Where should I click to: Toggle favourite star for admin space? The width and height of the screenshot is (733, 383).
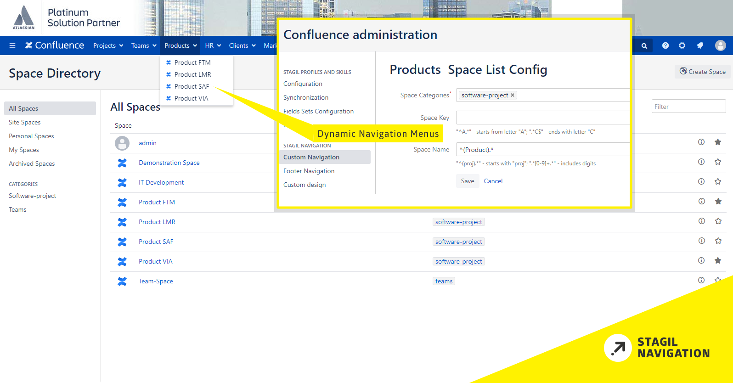718,142
